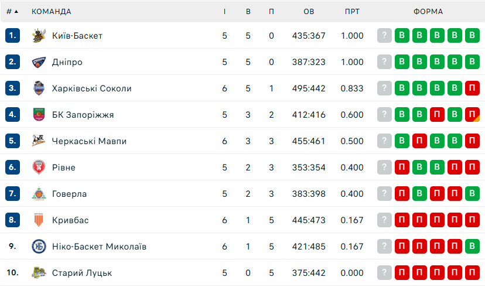The height and width of the screenshot is (287, 485).
Task: Click rank badge 3 for Харківські Соколи
Action: point(13,88)
